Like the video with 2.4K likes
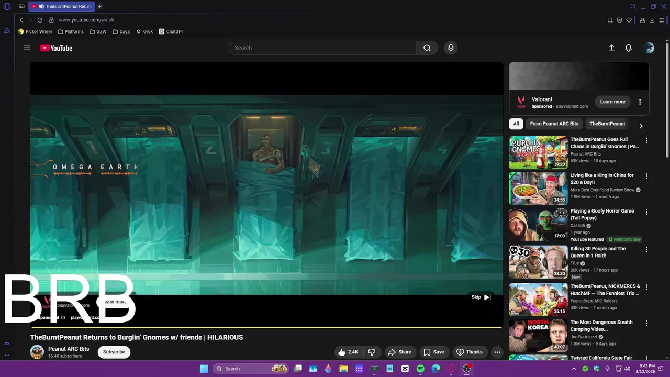The image size is (670, 377). coord(348,352)
